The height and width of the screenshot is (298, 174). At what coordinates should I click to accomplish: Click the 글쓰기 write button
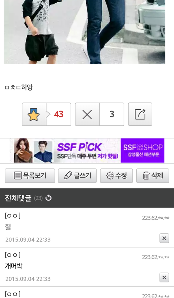pyautogui.click(x=77, y=176)
